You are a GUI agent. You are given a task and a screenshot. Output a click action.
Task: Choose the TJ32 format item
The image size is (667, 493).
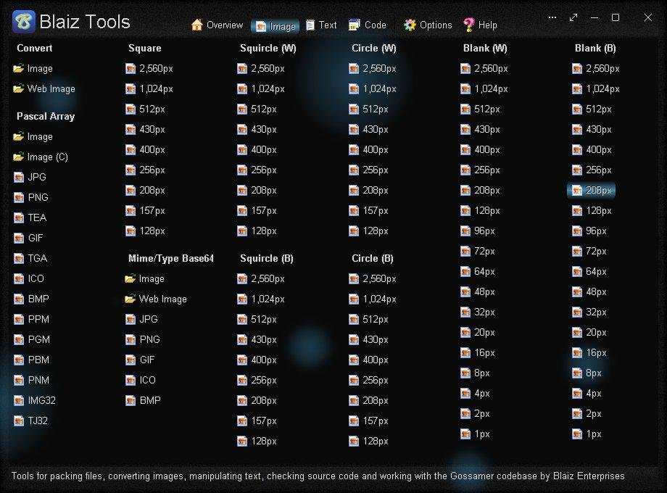coord(30,420)
